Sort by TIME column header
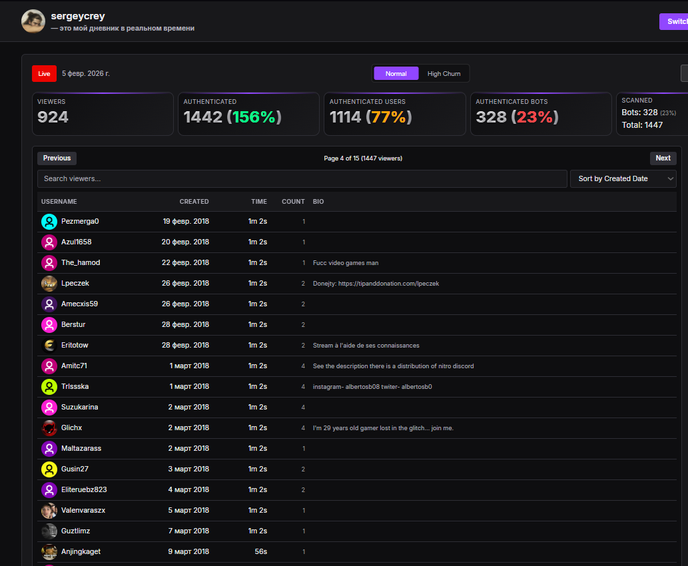 (x=258, y=202)
